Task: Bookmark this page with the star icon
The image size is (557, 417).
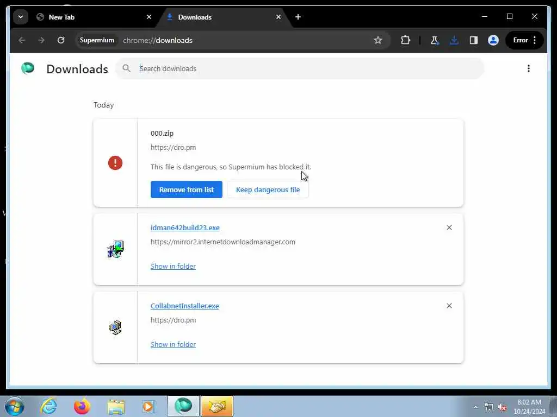Action: [378, 40]
